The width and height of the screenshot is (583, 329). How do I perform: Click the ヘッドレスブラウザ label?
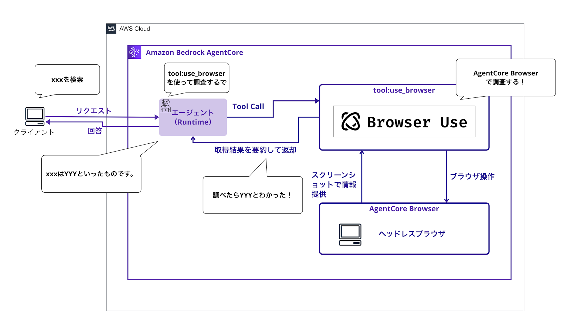[x=412, y=234]
